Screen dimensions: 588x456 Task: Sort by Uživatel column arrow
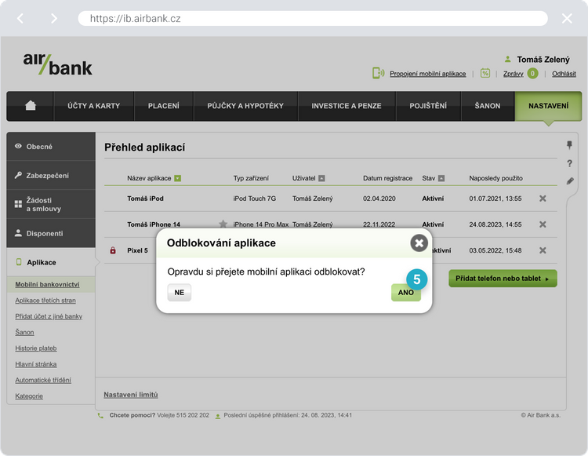click(x=321, y=178)
